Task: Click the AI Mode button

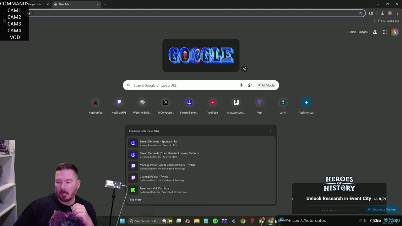Action: [x=266, y=85]
